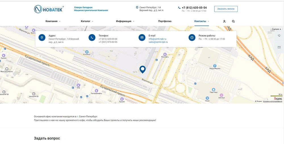Screen dimensions: 284x144
Task: Expand the Компания menu
Action: pyautogui.click(x=53, y=21)
